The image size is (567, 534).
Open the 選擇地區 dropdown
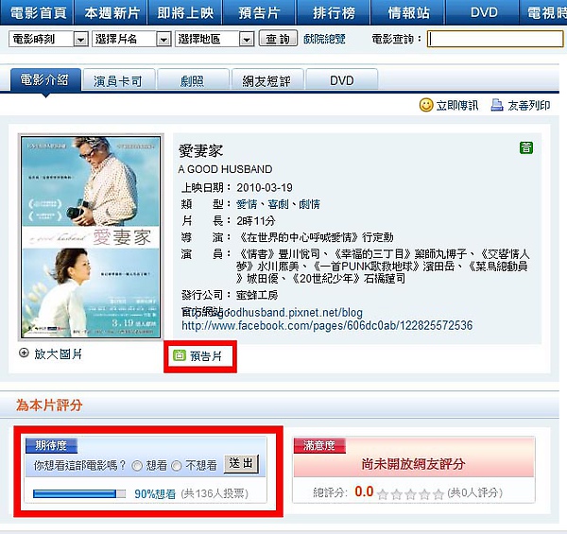tap(215, 39)
